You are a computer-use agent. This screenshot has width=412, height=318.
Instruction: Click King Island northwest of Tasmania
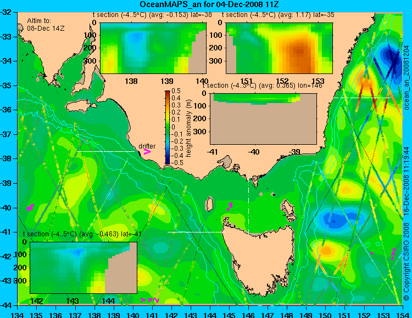click(x=209, y=204)
